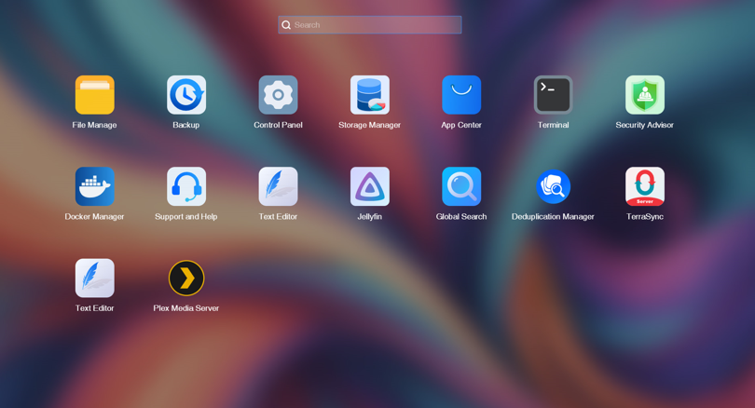Open the Text Editor beside Plex Media Server
Screen dimensions: 755x408
pyautogui.click(x=94, y=278)
